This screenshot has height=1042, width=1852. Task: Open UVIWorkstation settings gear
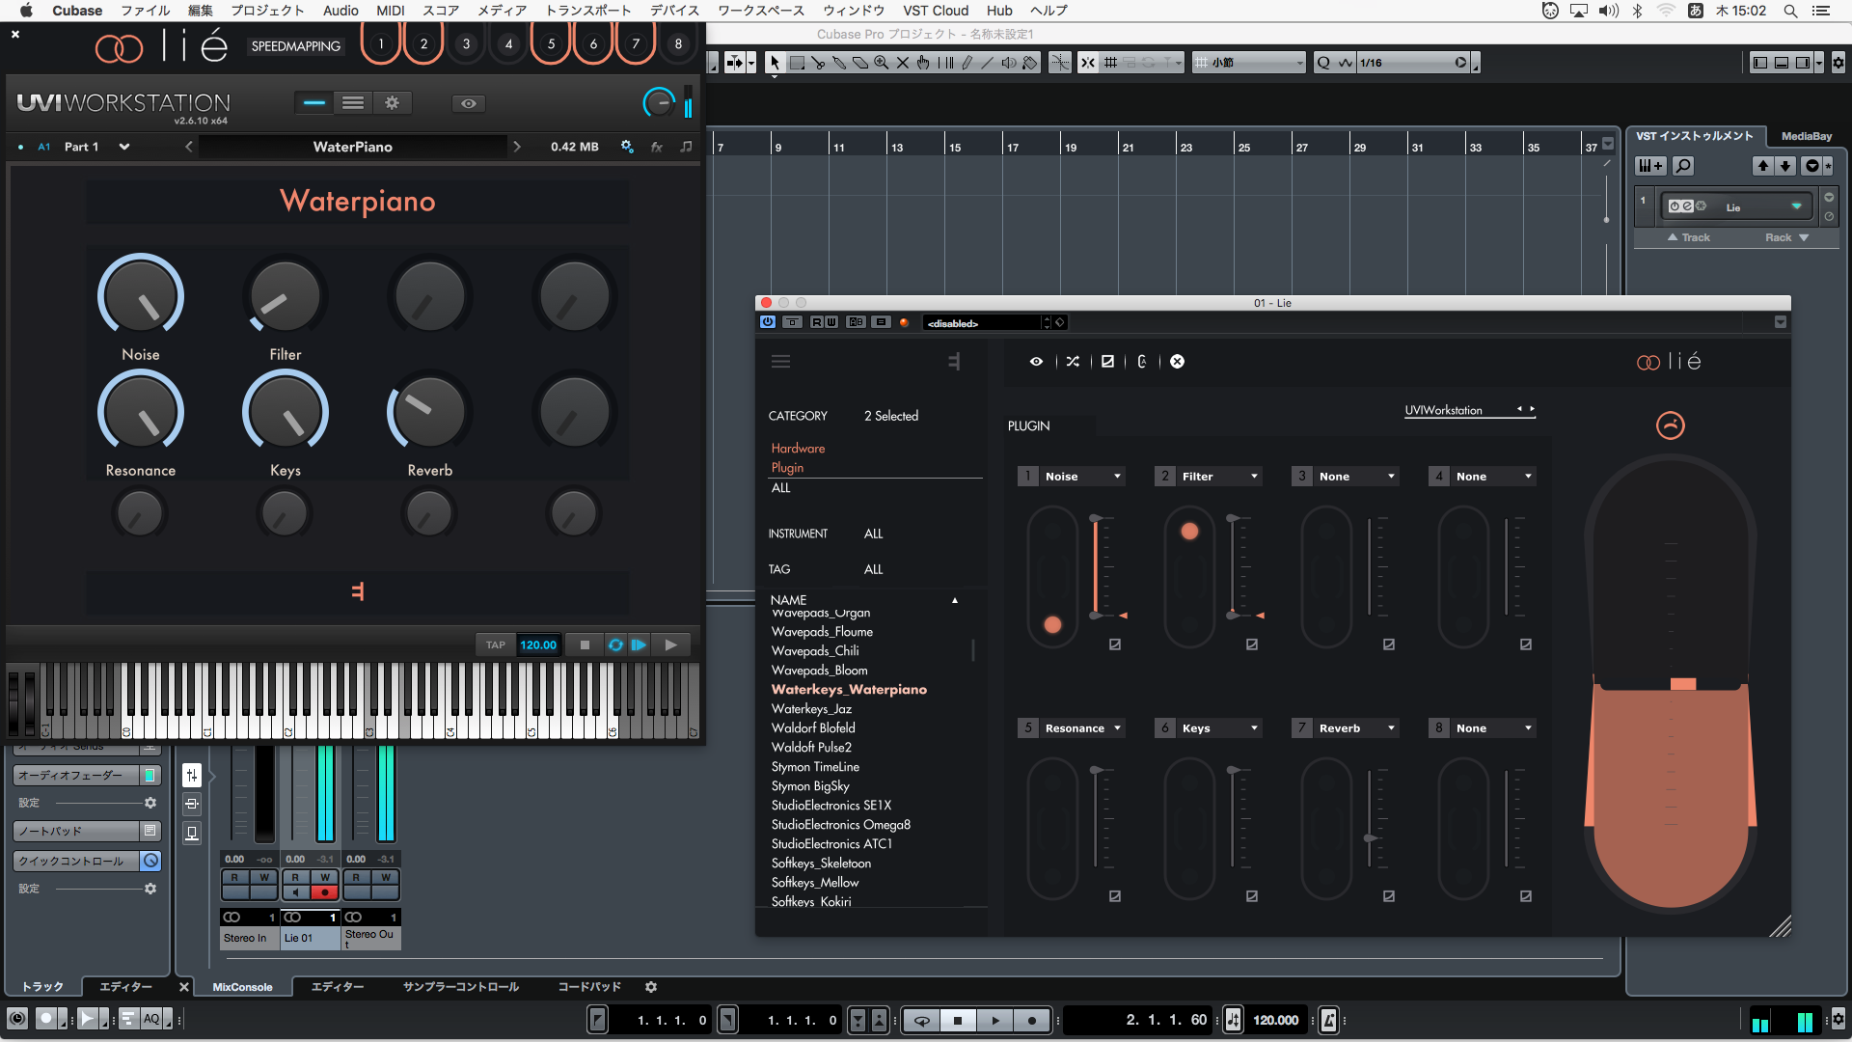point(392,102)
